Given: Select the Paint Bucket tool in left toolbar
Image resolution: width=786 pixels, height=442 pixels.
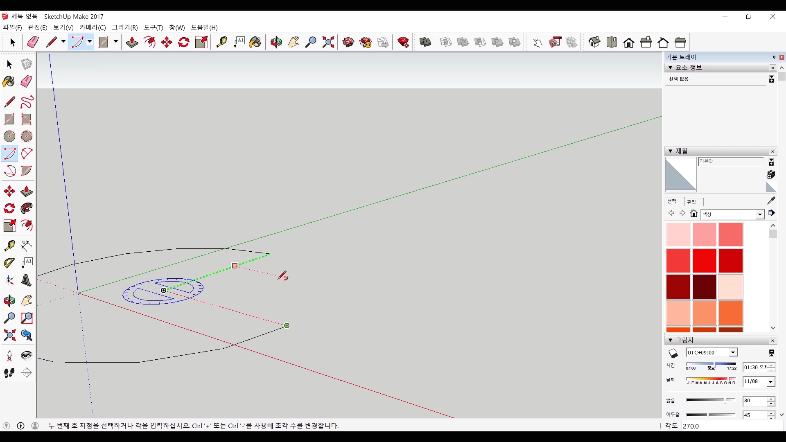Looking at the screenshot, I should pyautogui.click(x=9, y=81).
